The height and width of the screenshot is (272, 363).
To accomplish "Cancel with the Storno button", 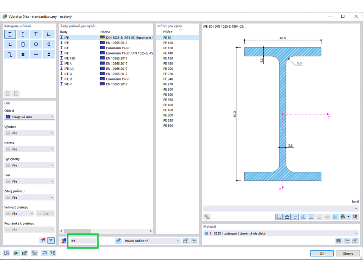I will 348,254.
